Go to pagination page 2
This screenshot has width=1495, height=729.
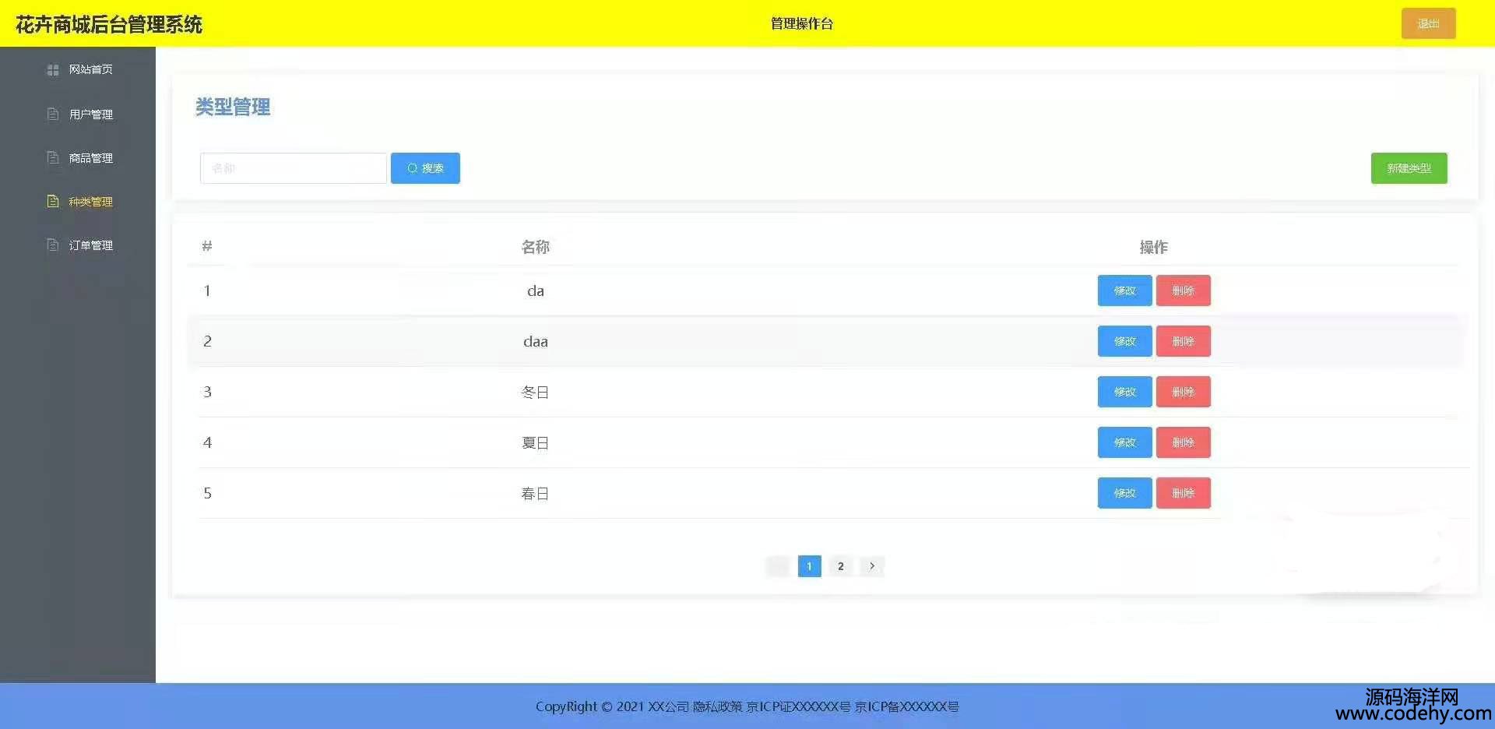click(840, 566)
